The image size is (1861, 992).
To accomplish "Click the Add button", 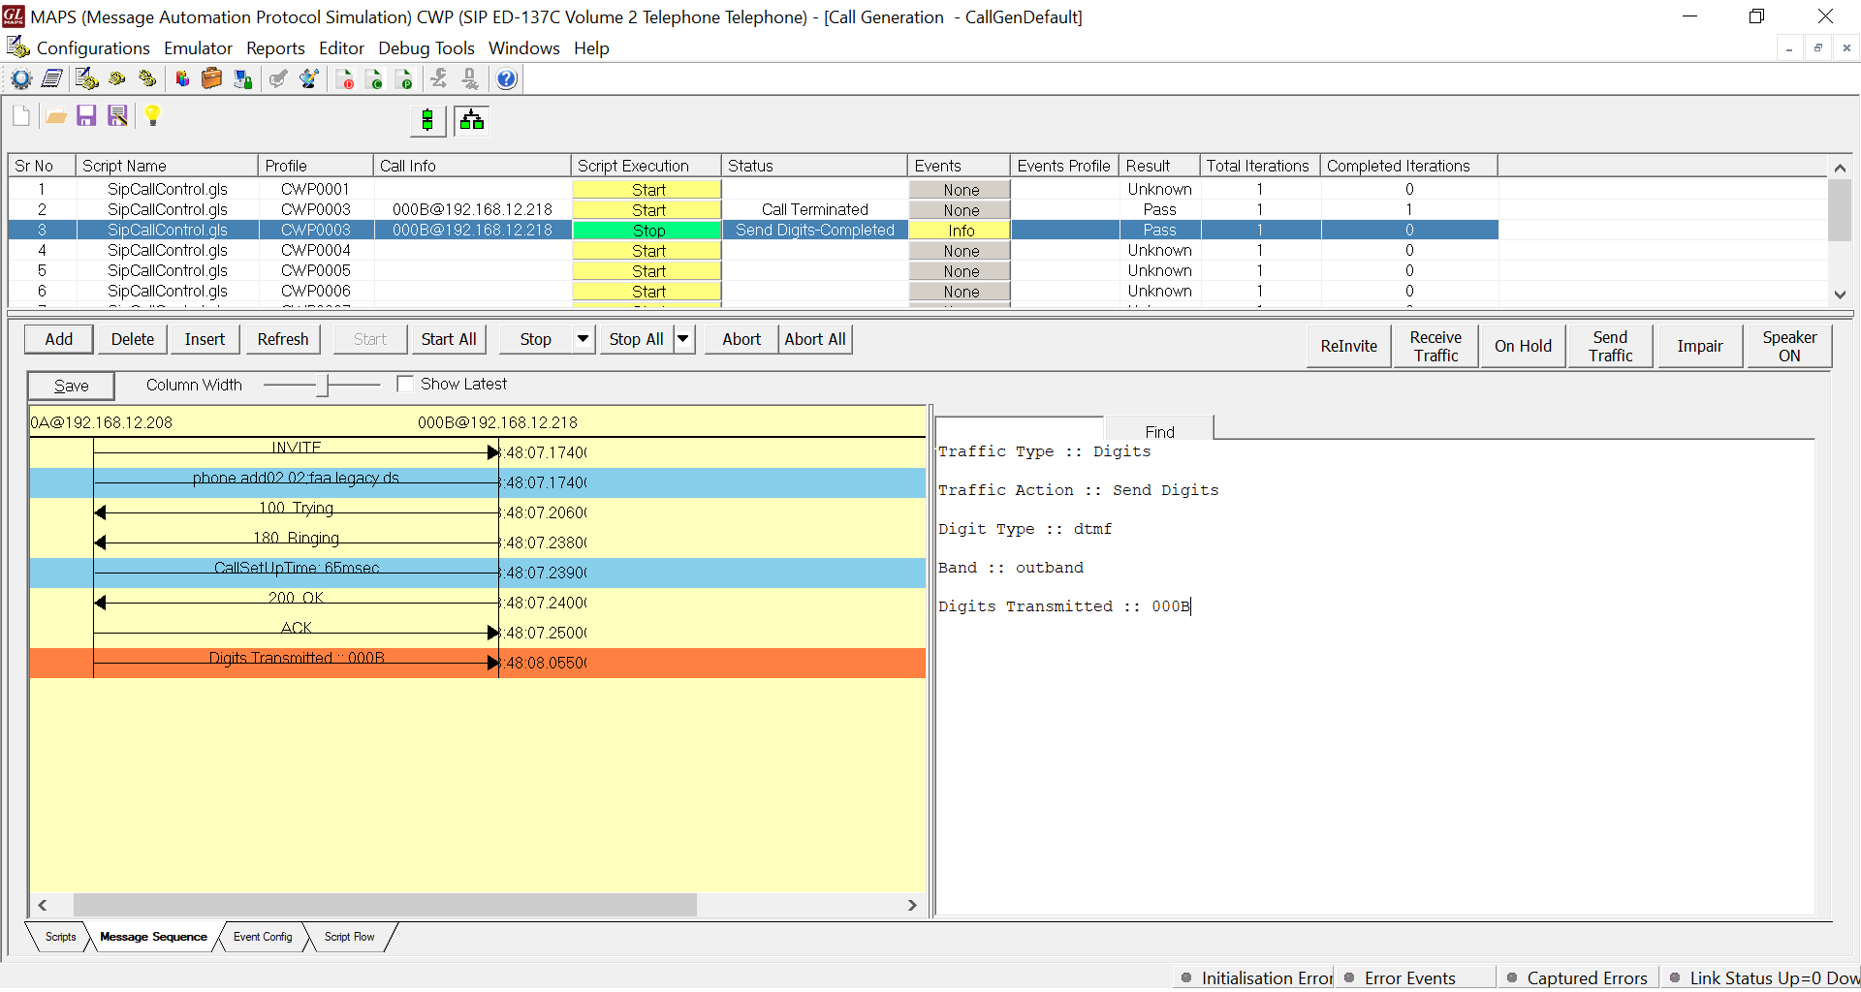I will click(59, 339).
